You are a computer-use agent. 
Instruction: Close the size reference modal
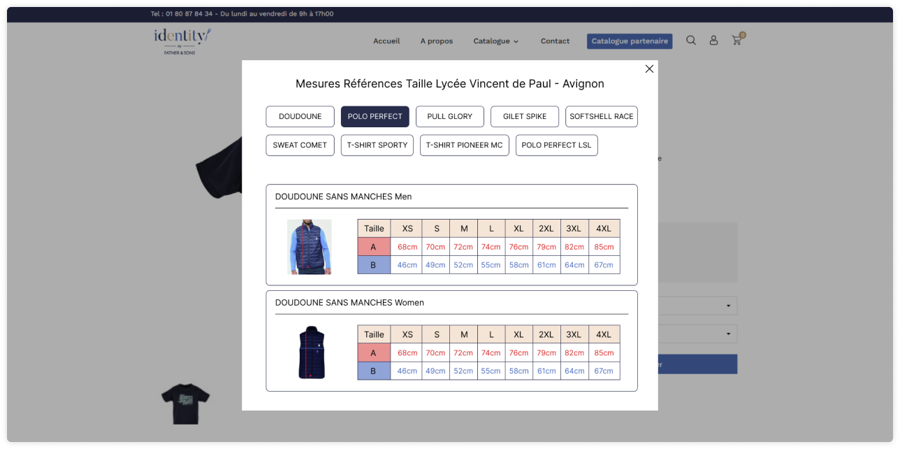(649, 69)
